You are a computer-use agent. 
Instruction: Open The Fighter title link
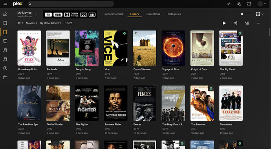click(x=82, y=124)
